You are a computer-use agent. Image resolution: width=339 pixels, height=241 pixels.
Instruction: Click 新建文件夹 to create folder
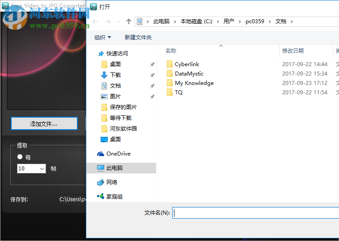tap(138, 38)
